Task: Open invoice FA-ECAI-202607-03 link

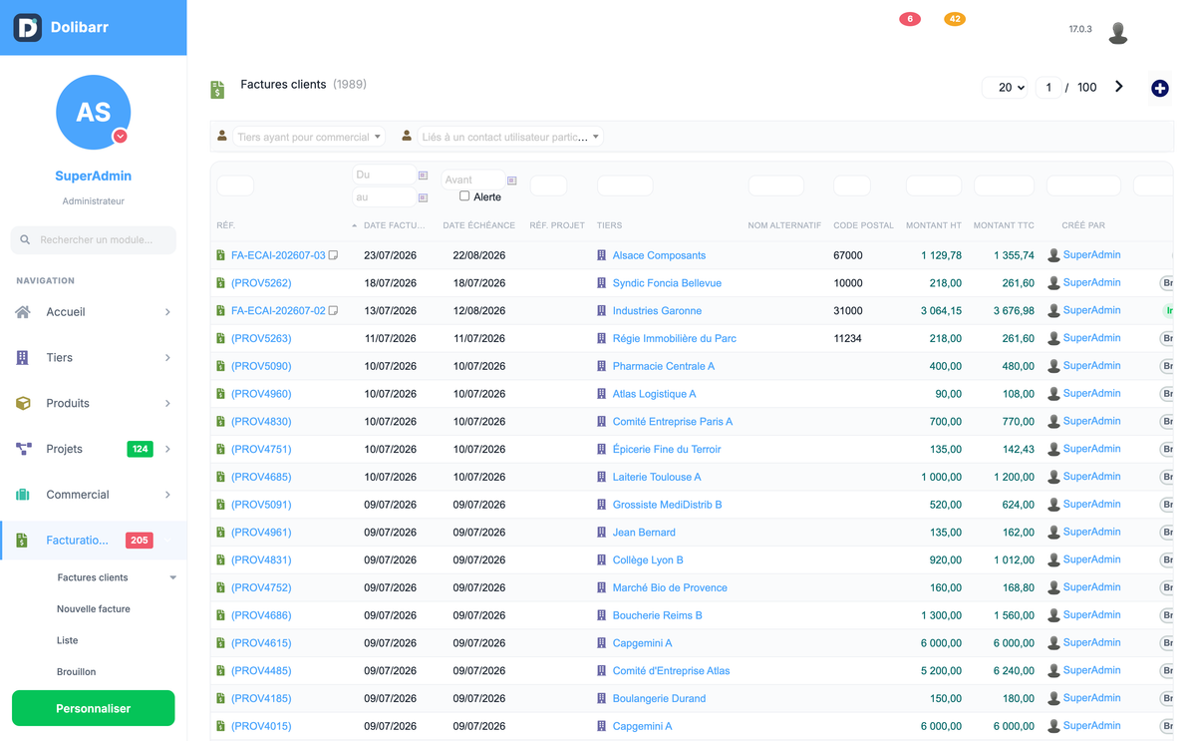Action: tap(278, 255)
